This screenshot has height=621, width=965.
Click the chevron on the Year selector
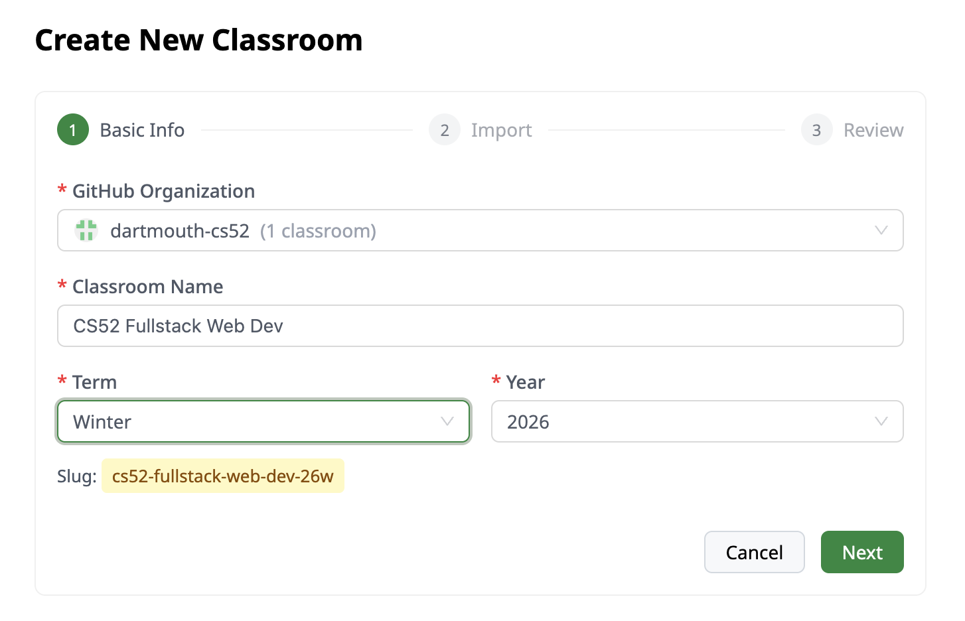tap(881, 421)
